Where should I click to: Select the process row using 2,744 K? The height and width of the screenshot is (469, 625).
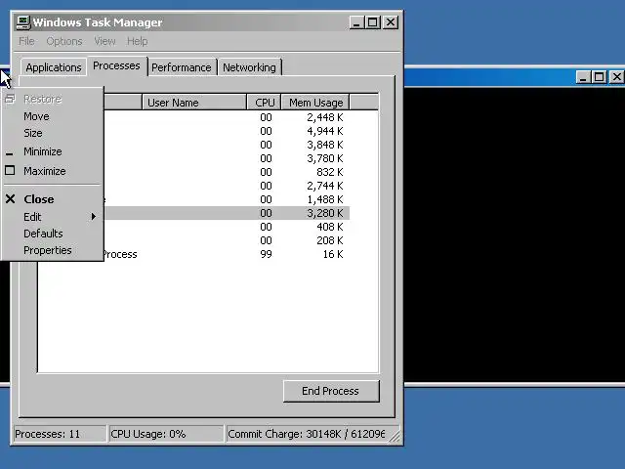(227, 186)
